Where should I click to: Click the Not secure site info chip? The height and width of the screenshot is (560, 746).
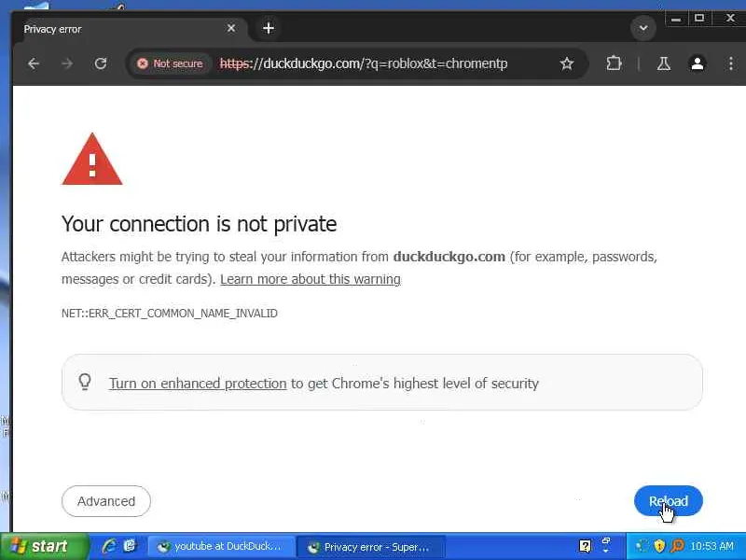(170, 63)
